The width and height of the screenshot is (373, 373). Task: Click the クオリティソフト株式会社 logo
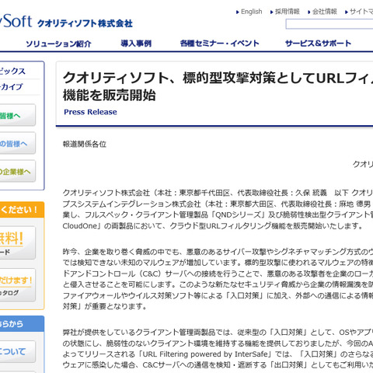[x=66, y=22]
